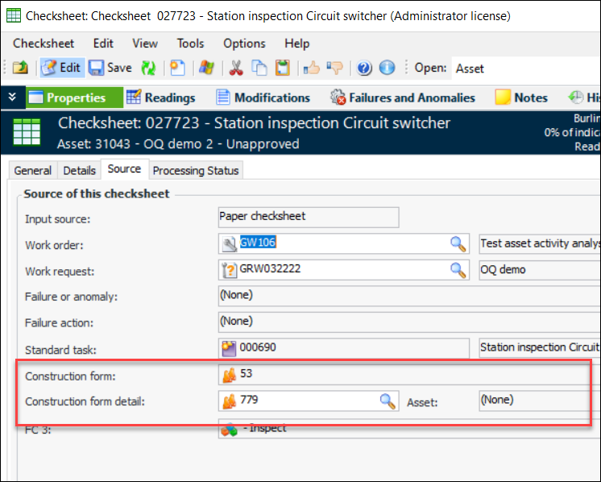Save the checksheet using the Save button
The image size is (601, 482).
[x=110, y=68]
